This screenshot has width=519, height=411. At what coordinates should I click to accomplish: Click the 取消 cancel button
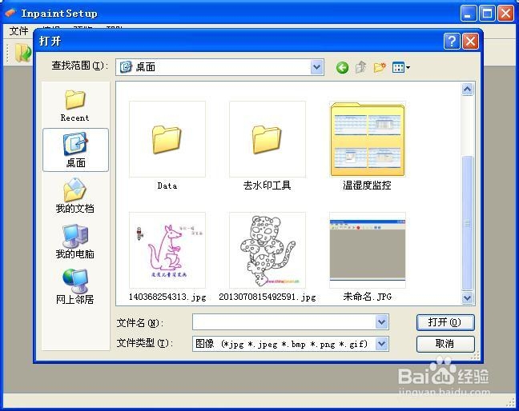pos(445,344)
